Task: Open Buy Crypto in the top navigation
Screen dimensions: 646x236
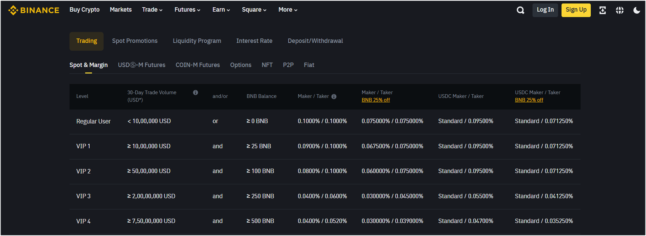Action: (x=84, y=10)
